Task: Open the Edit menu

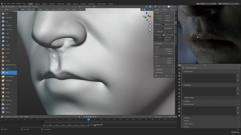Action: click(8, 4)
